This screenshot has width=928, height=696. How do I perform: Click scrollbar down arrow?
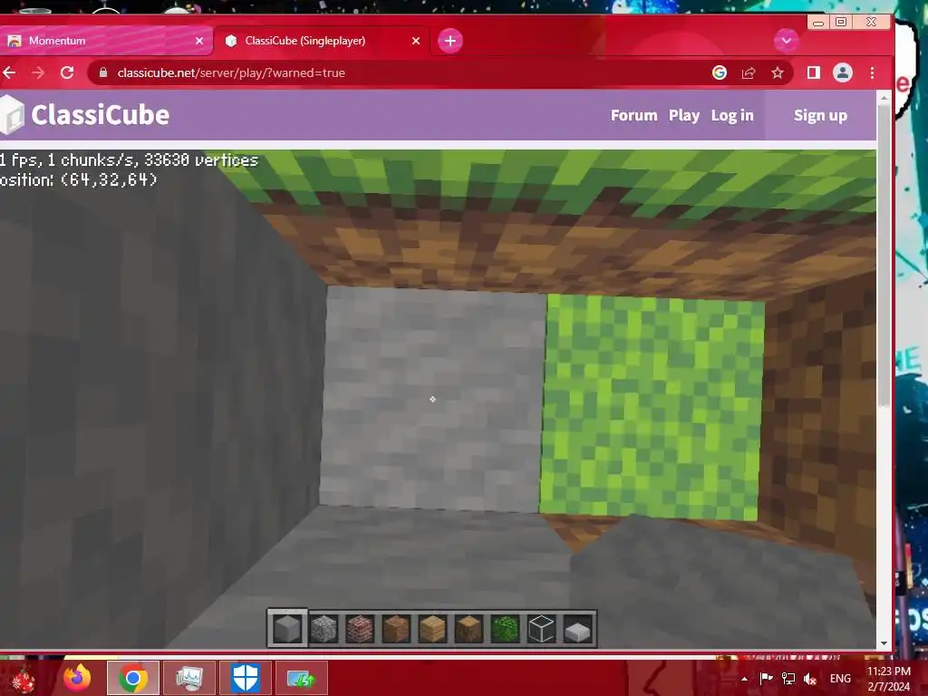[884, 643]
